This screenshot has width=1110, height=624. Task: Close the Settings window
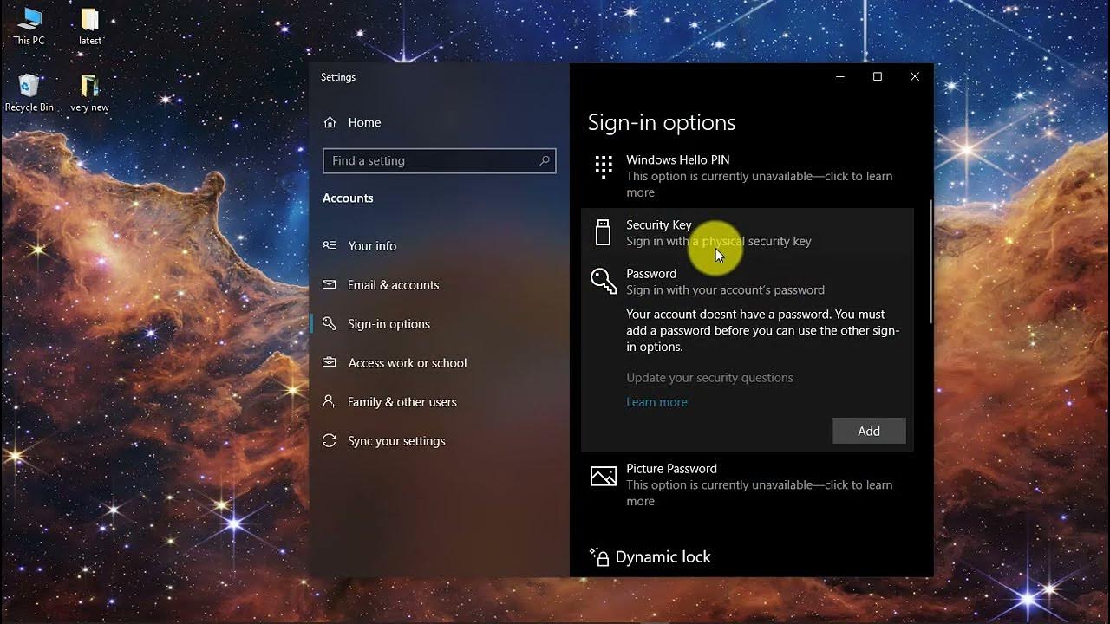[914, 76]
